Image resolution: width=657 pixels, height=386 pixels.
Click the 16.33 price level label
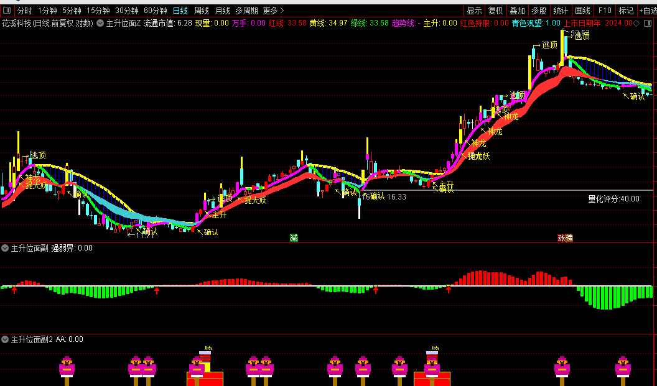click(396, 197)
